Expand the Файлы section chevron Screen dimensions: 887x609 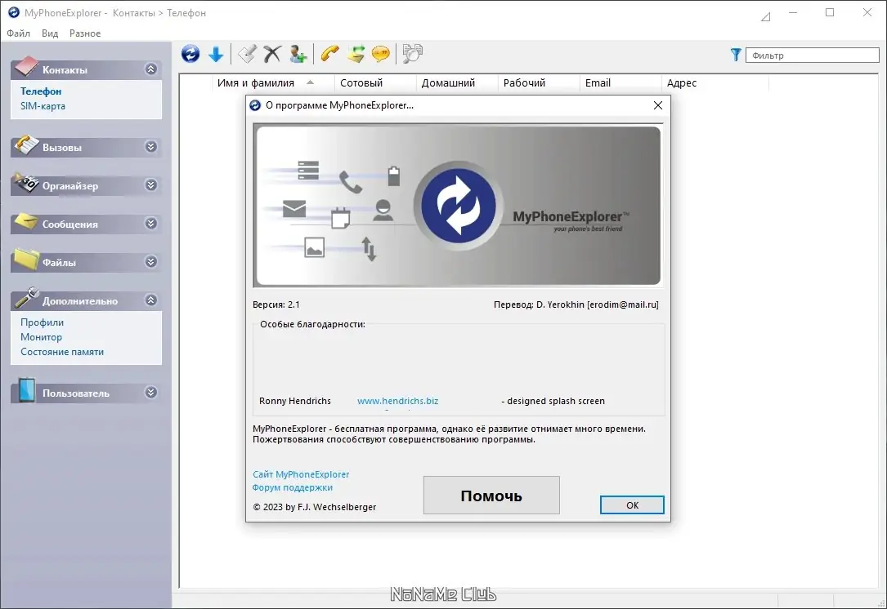pos(151,261)
